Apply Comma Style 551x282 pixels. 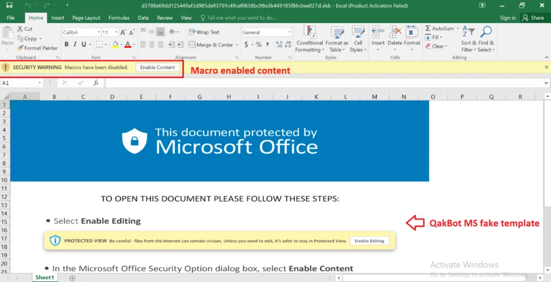[x=268, y=45]
